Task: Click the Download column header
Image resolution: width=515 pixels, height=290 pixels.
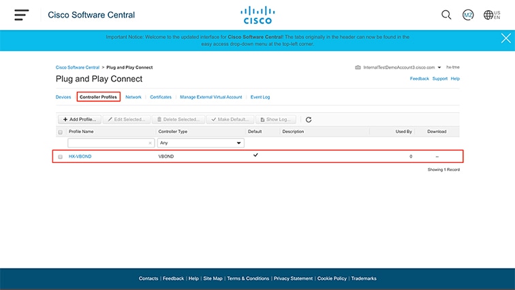Action: [437, 132]
